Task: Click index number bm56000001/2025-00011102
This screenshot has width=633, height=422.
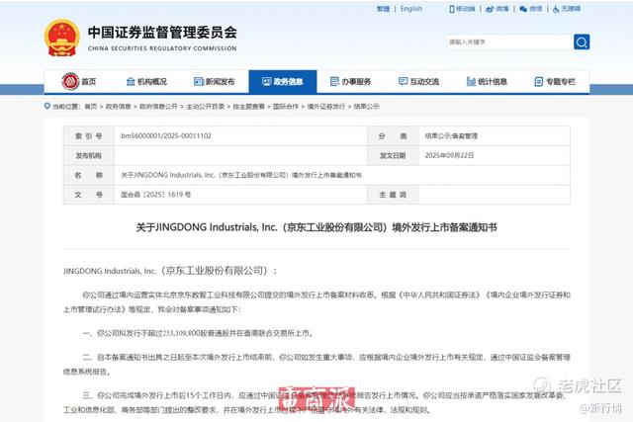Action: (x=166, y=136)
